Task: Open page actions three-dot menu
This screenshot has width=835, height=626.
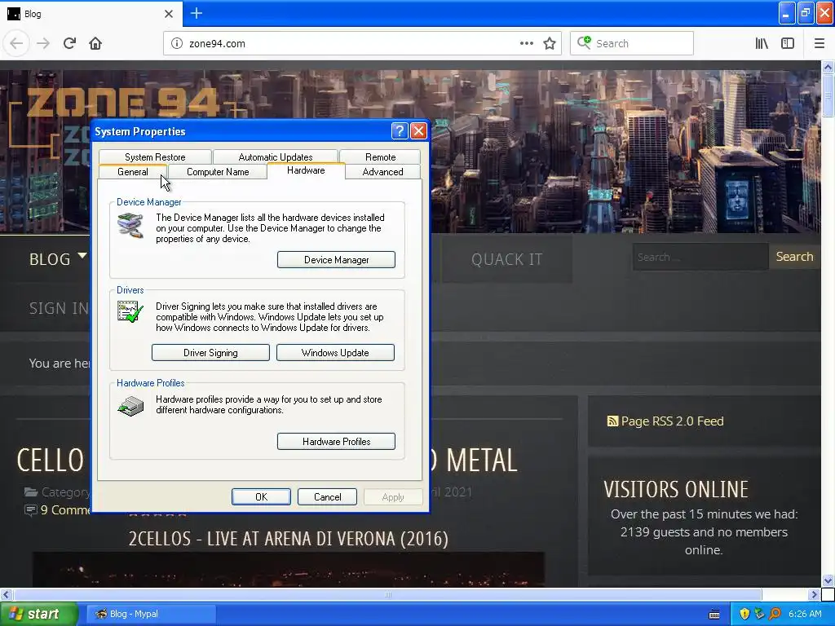Action: point(526,44)
